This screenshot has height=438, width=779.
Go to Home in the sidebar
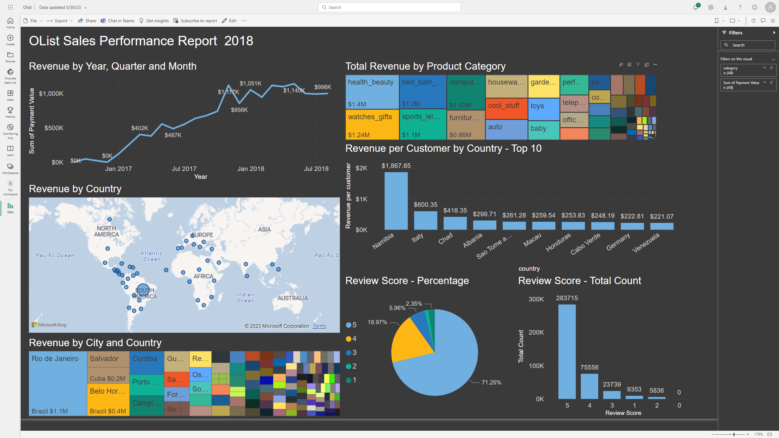click(x=10, y=23)
